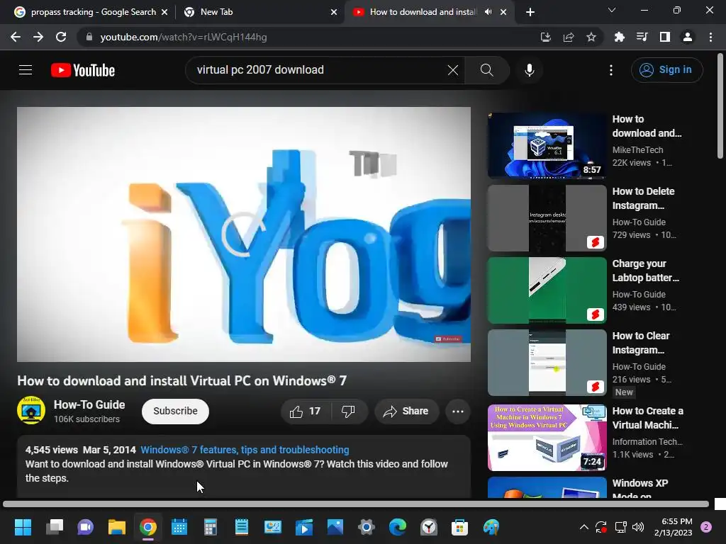Screen dimensions: 726x544
Task: Close the propass tracking tab
Action: coord(164,12)
